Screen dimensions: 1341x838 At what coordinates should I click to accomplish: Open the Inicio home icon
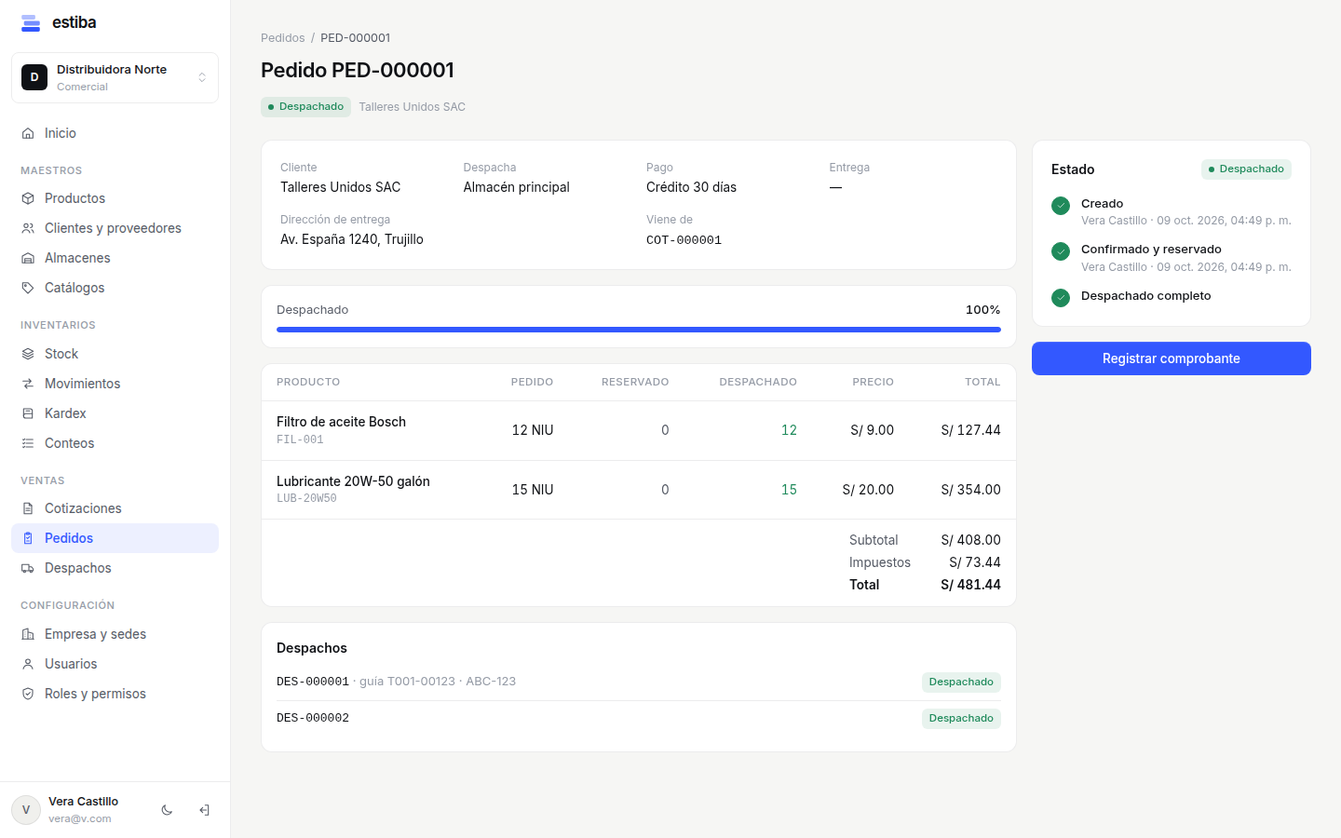[28, 133]
